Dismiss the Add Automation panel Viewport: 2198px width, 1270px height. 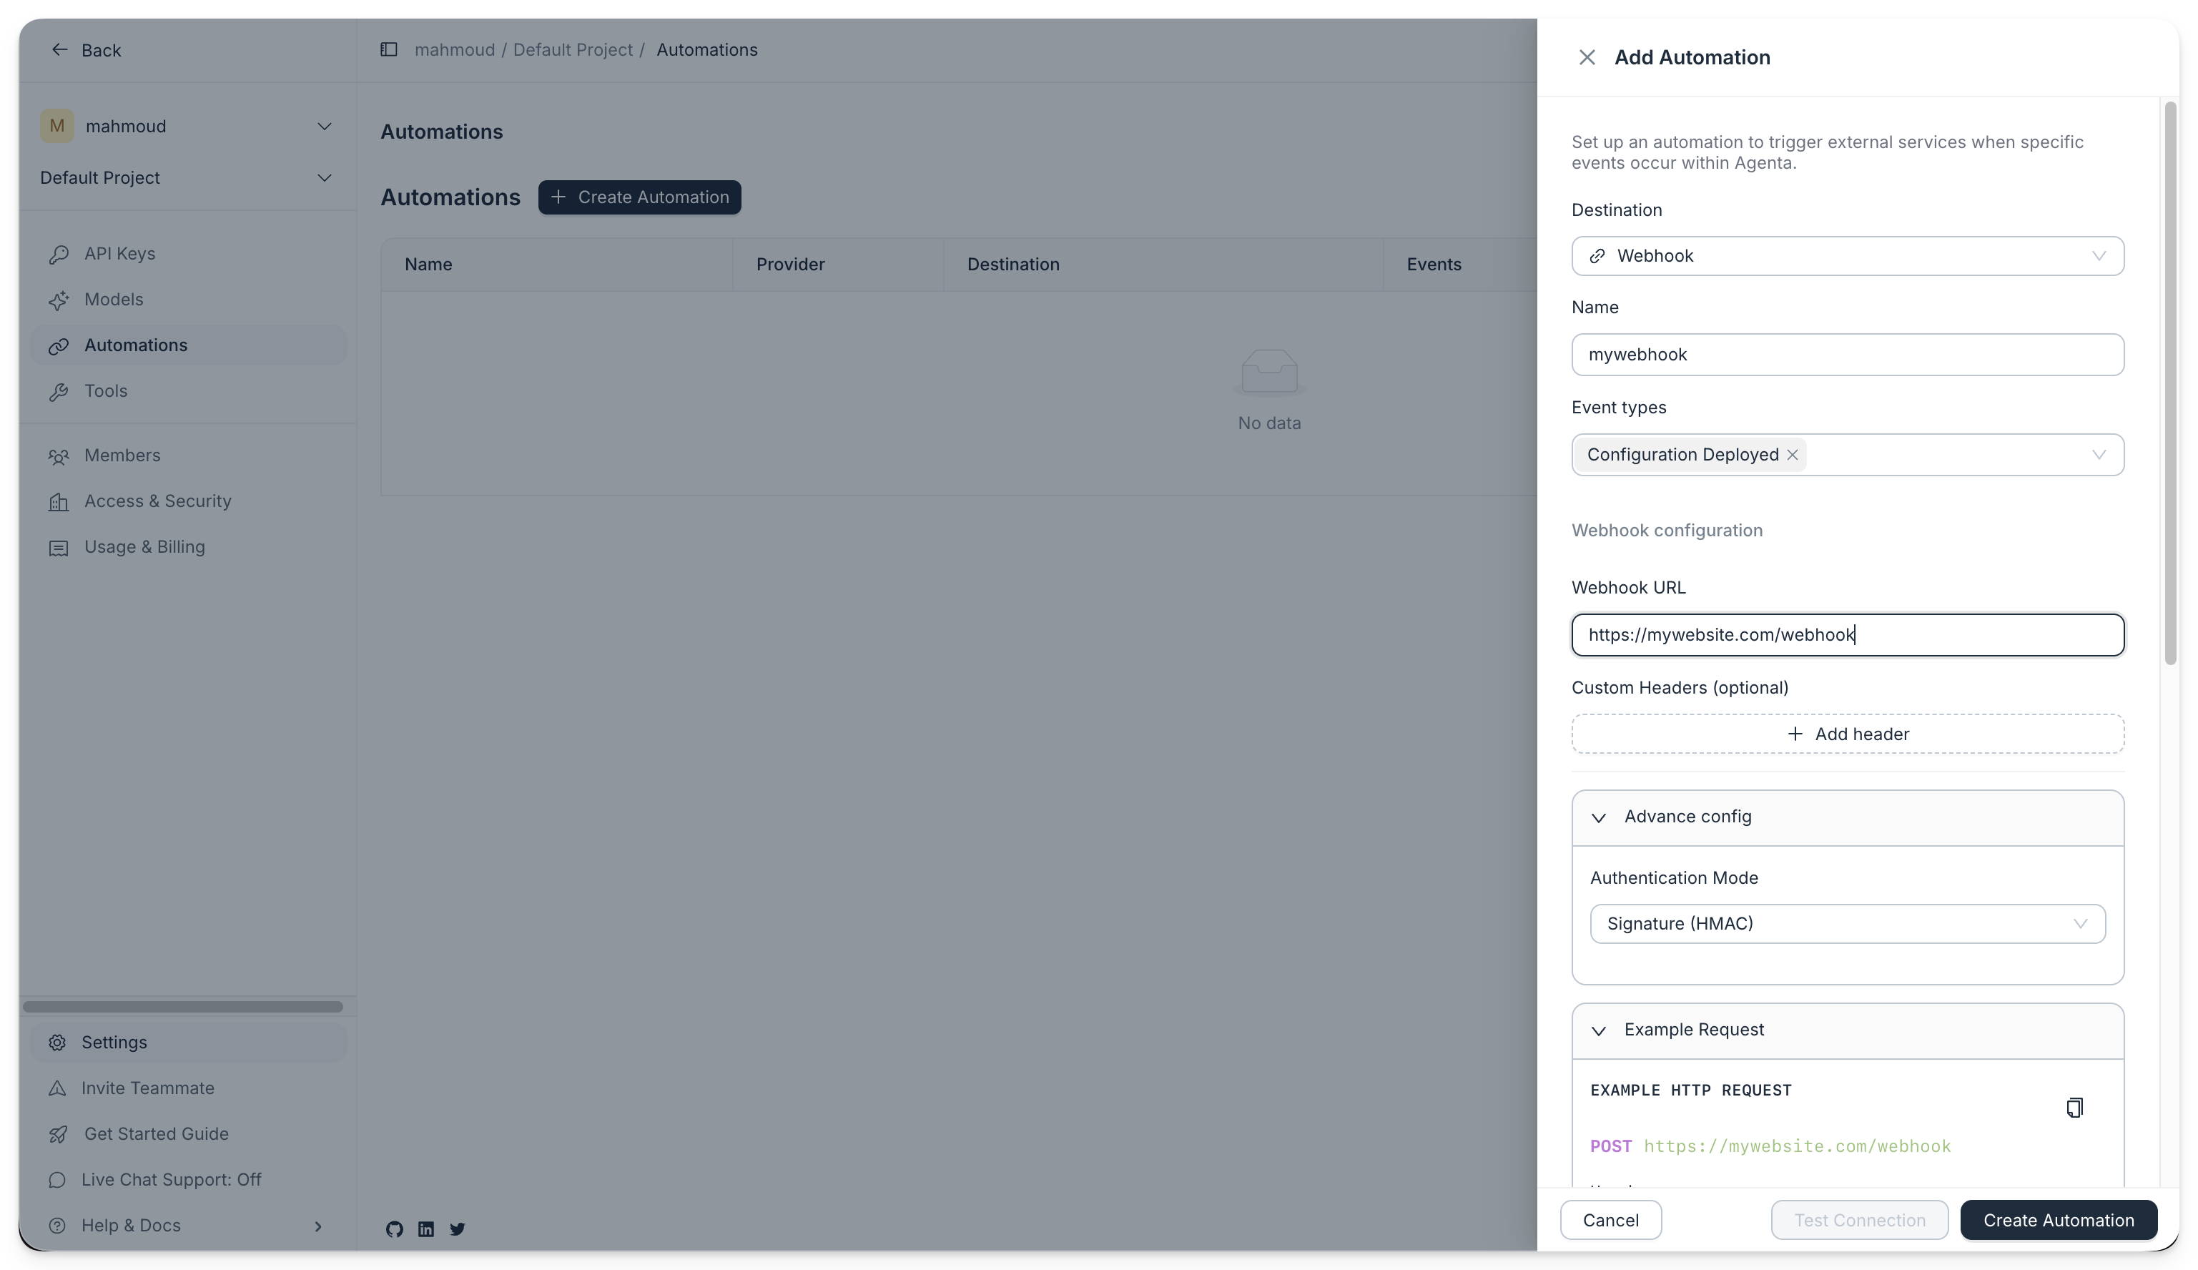[1587, 56]
